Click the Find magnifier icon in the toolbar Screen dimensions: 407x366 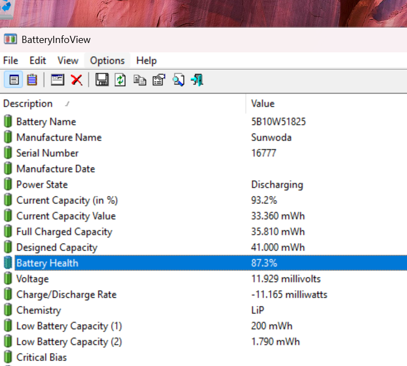pyautogui.click(x=178, y=80)
